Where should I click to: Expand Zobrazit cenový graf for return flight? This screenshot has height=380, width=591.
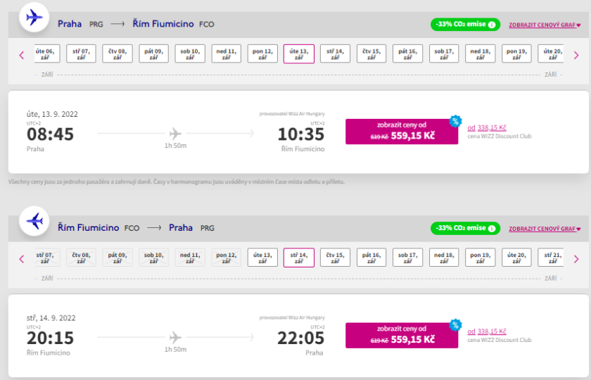coord(544,229)
